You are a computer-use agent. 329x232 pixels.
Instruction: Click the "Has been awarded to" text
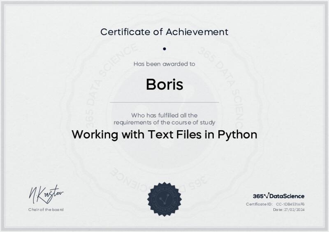(164, 64)
